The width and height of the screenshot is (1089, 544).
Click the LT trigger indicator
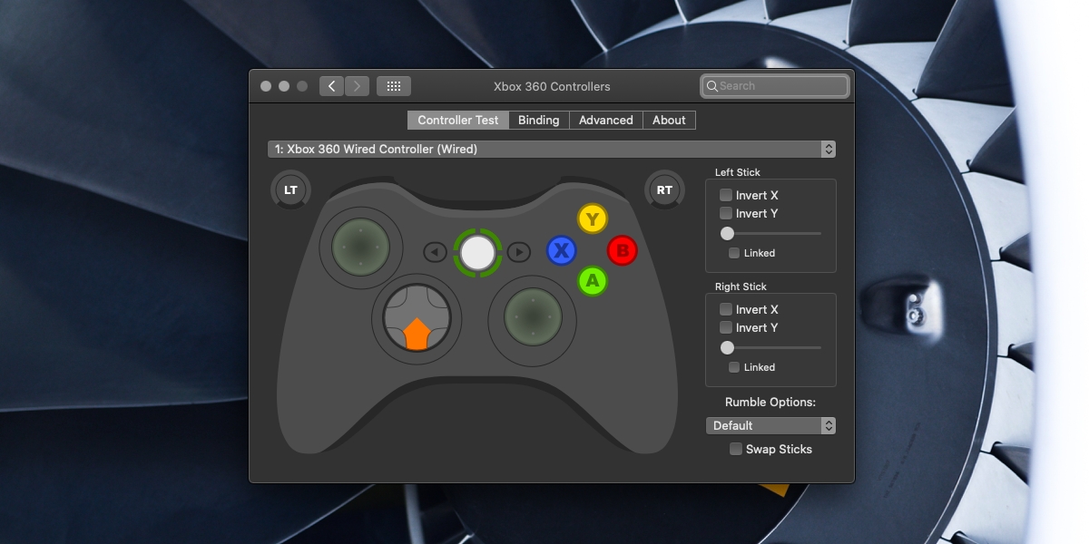pos(290,190)
